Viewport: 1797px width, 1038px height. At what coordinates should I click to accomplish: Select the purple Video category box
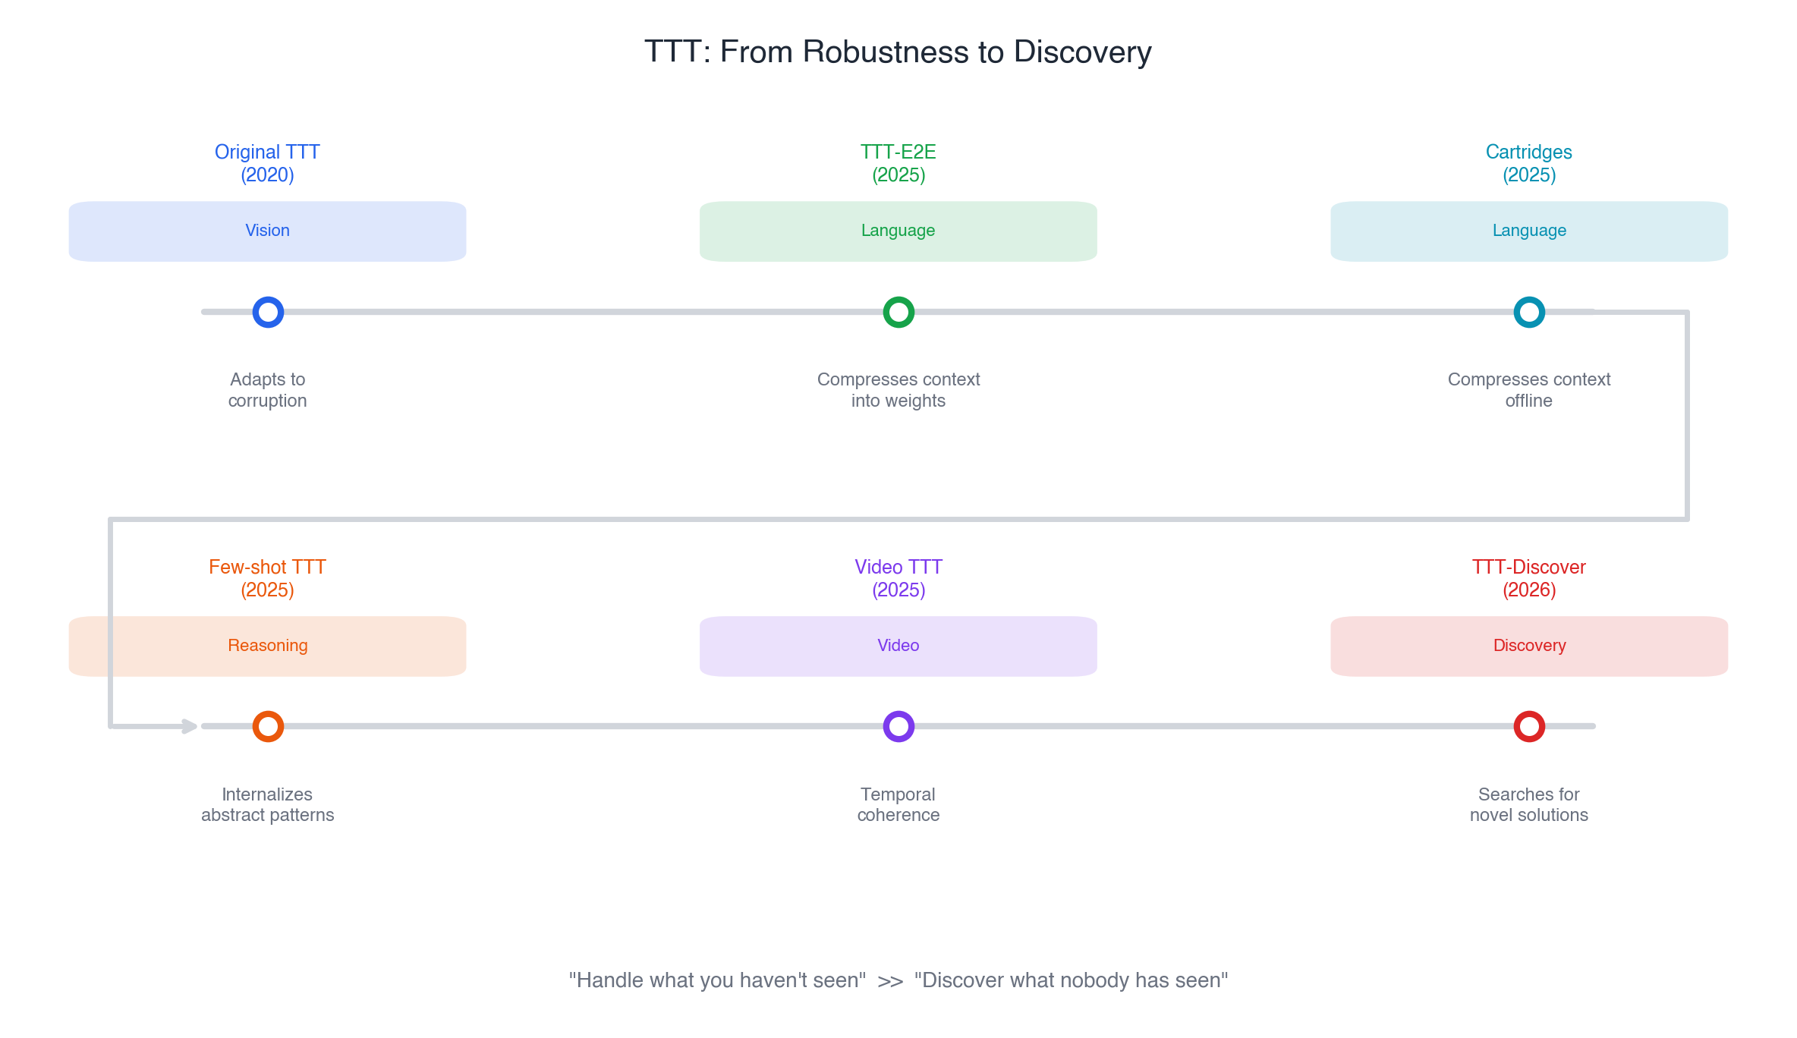pos(898,646)
